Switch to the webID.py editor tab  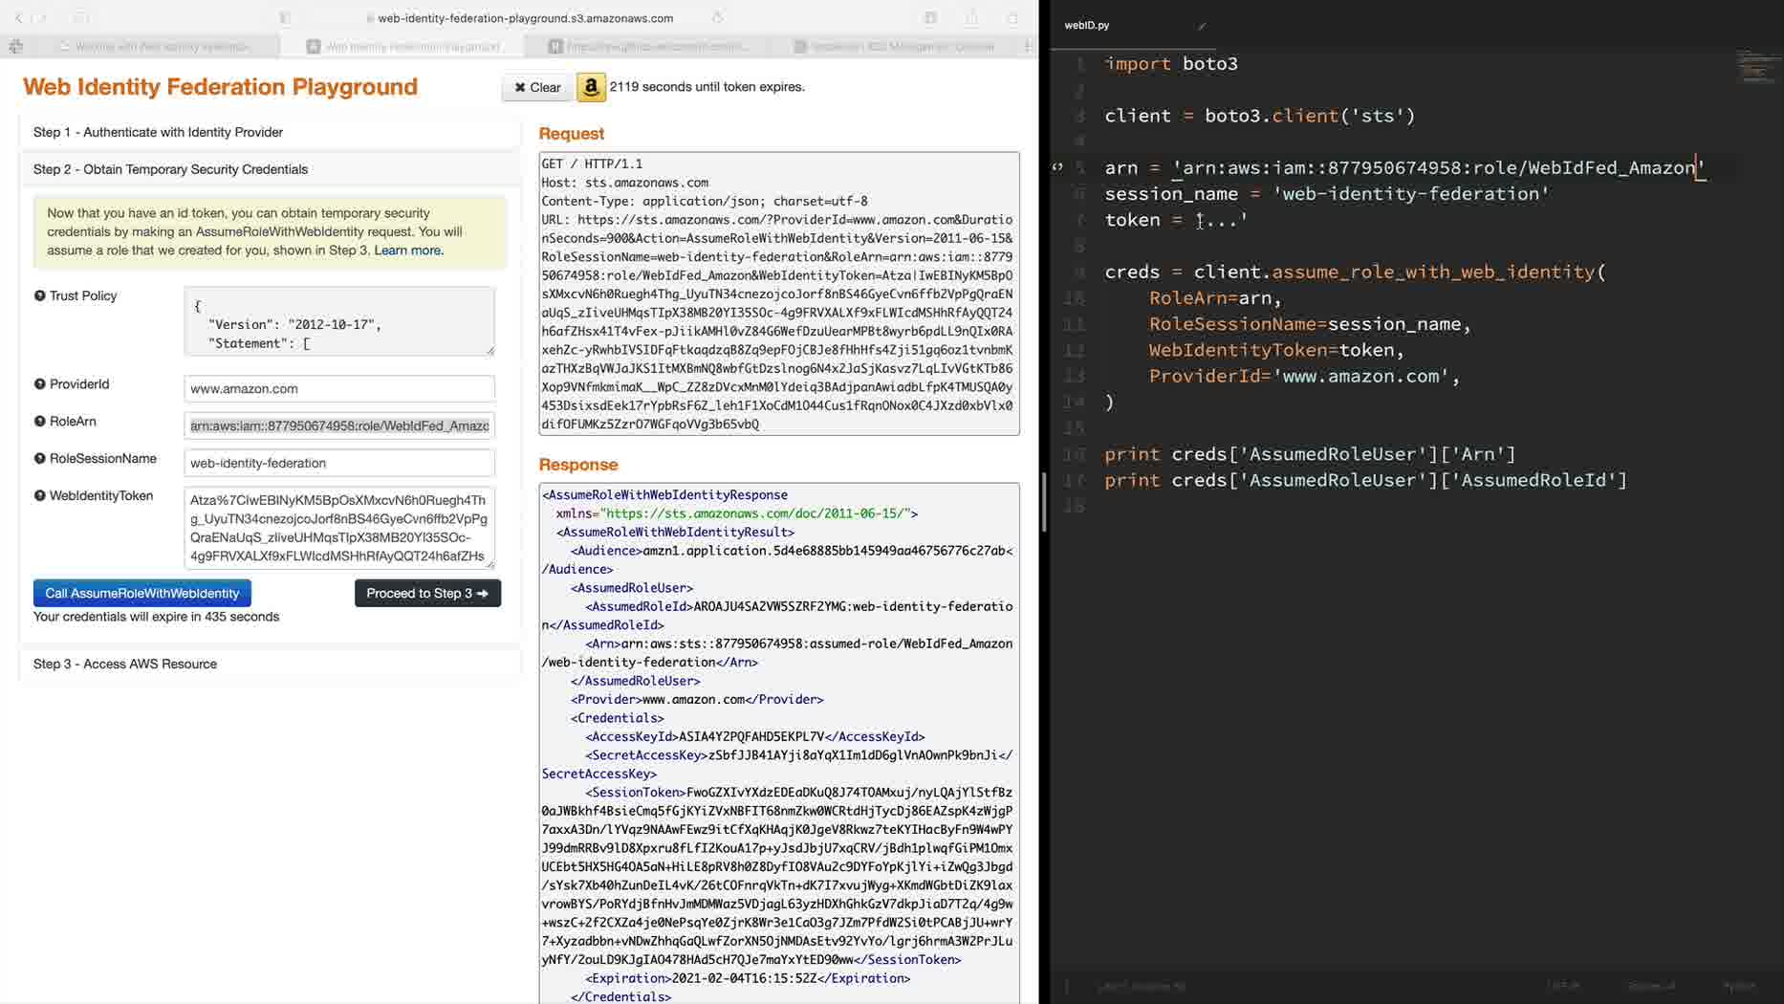point(1087,26)
